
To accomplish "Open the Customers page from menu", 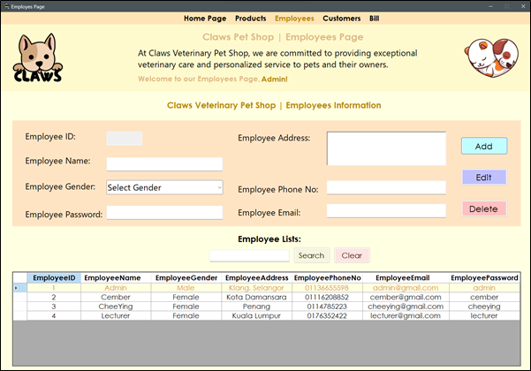I will click(x=341, y=18).
